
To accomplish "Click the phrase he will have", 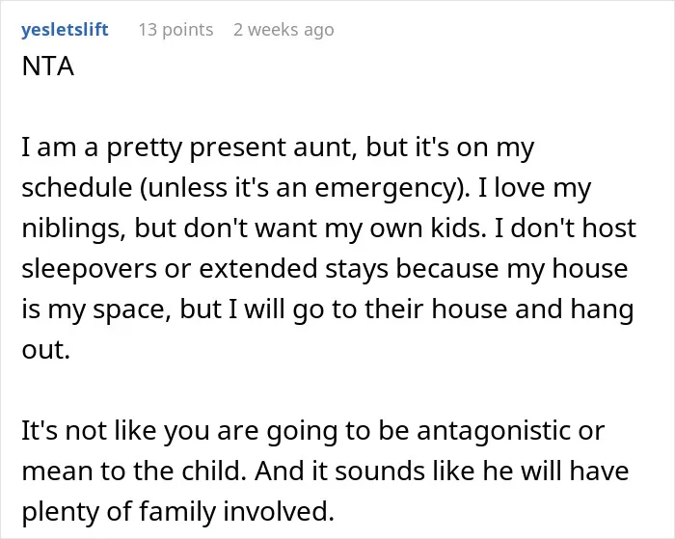I will point(555,472).
